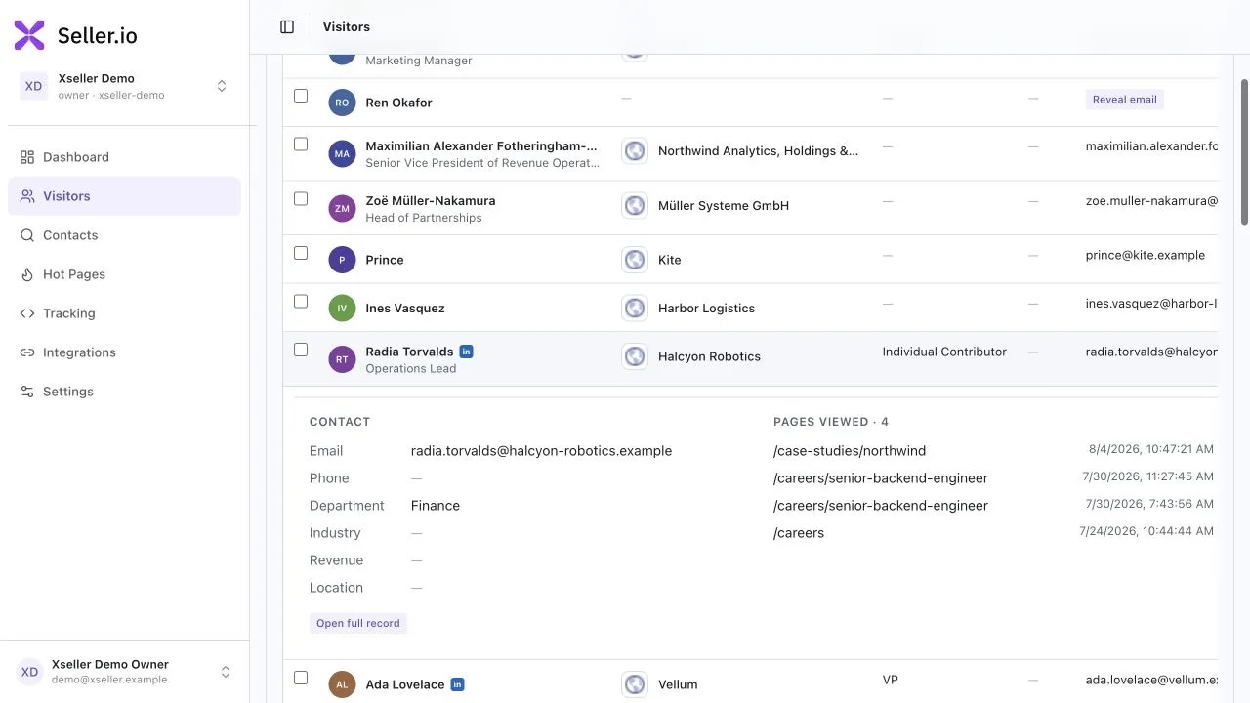Open Integrations in the sidebar
1250x703 pixels.
pos(124,352)
